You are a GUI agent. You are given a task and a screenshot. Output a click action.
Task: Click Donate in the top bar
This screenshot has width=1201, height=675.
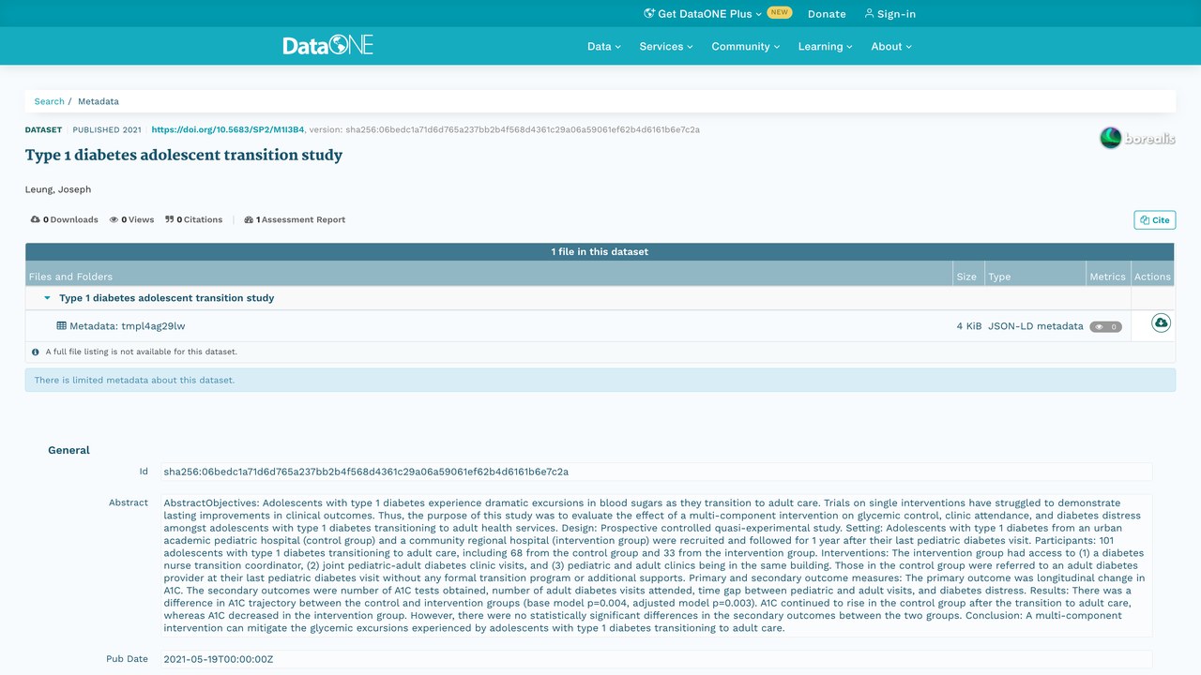827,14
